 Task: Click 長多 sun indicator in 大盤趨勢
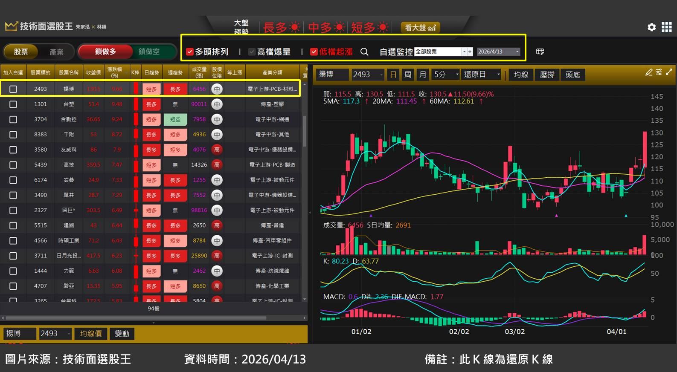coord(282,28)
